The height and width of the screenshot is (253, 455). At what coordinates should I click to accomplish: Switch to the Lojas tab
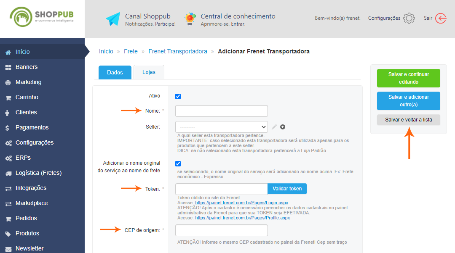click(149, 72)
